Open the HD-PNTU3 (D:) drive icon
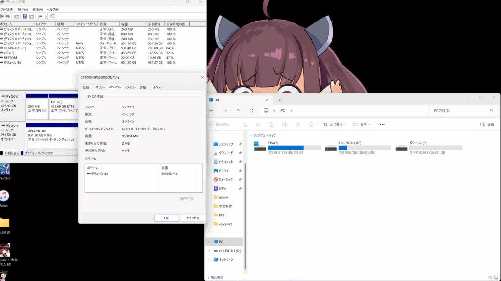Viewport: 501px width, 281px height. 330,148
